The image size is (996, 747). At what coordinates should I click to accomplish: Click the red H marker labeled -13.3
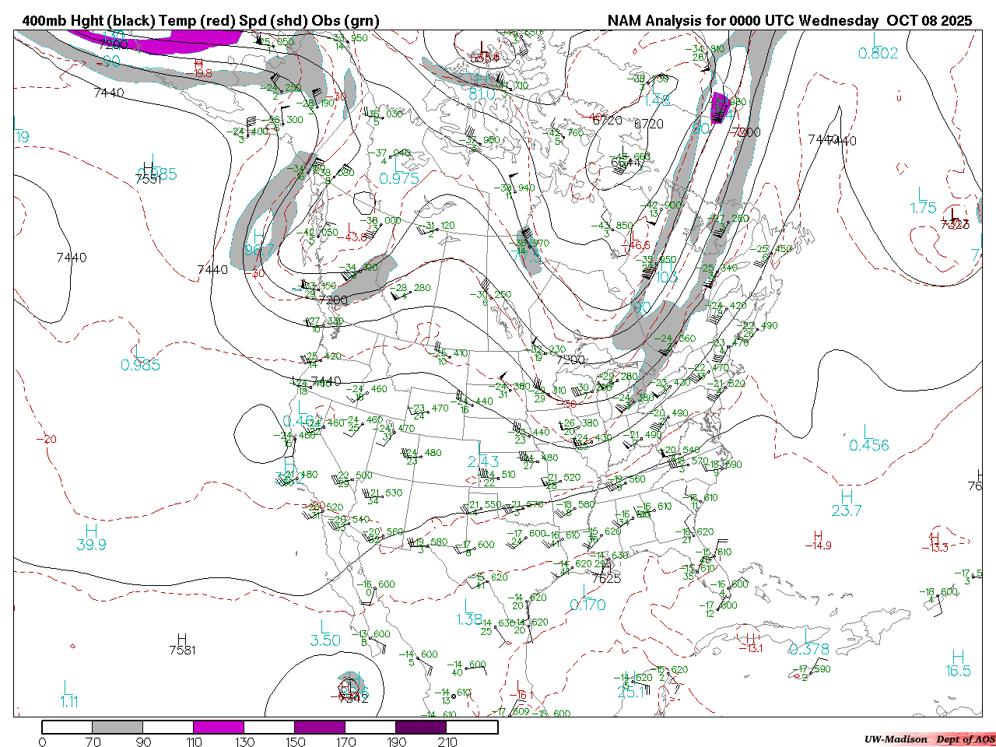935,538
